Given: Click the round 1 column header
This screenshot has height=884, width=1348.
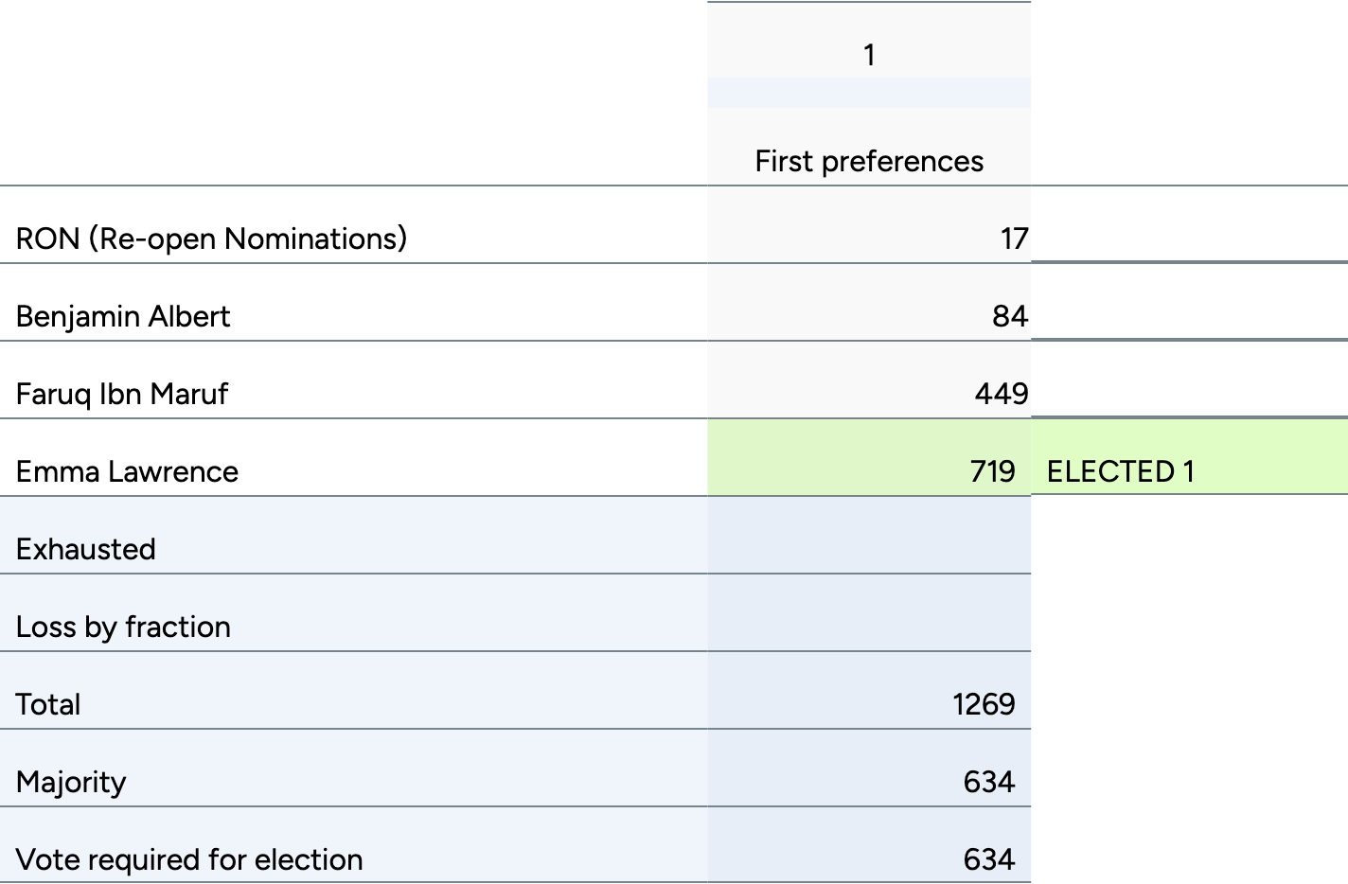Looking at the screenshot, I should [x=869, y=55].
